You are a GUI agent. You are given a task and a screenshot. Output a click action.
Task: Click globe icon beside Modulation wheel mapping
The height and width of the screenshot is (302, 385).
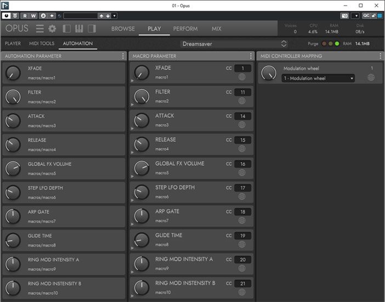pos(371,77)
